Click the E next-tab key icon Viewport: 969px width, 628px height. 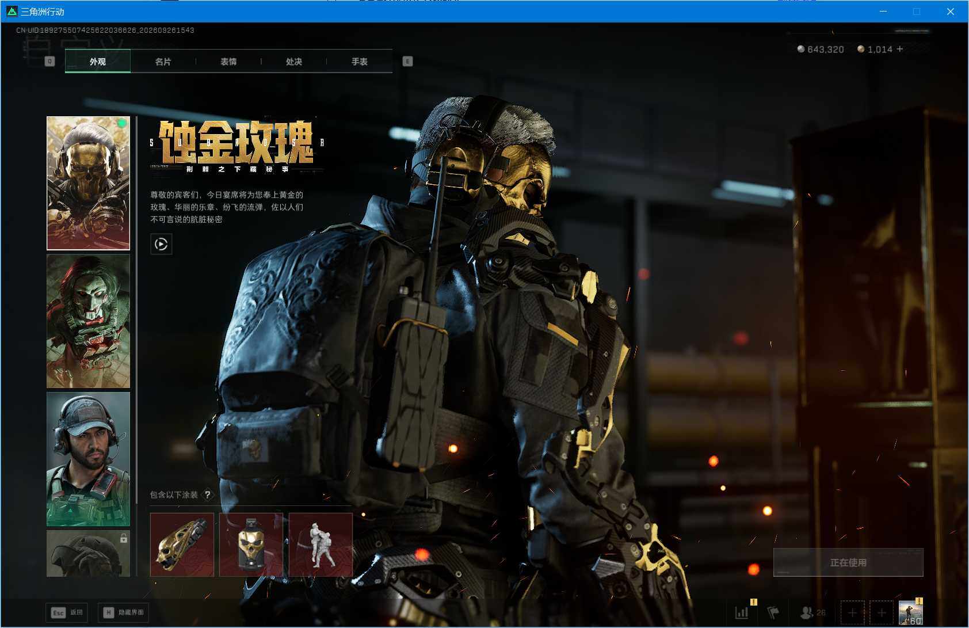407,61
